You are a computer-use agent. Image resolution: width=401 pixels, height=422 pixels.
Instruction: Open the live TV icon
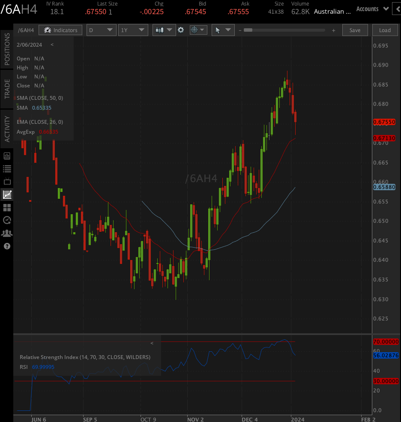[7, 181]
